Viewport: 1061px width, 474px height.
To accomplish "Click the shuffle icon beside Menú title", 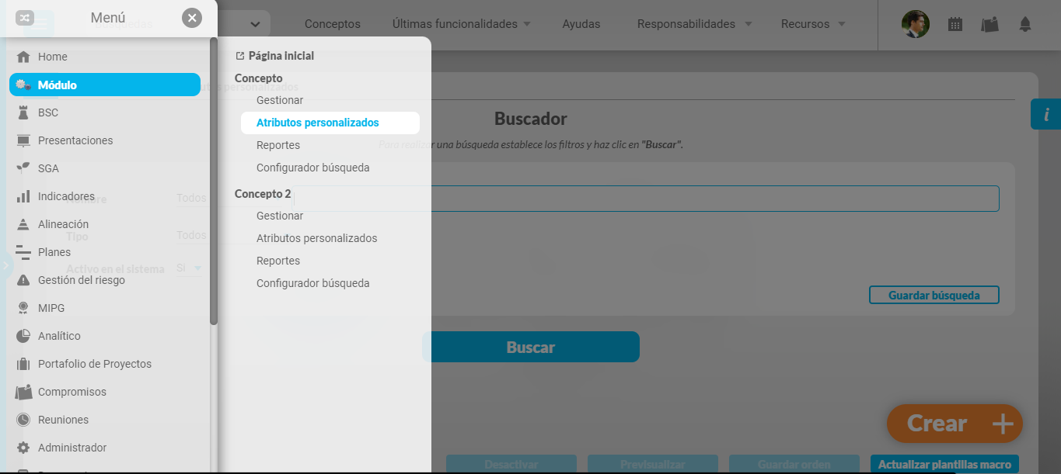I will point(25,18).
